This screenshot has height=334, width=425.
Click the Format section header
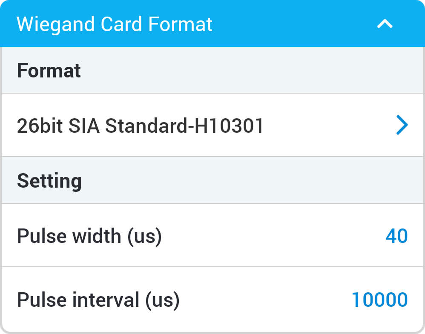tap(49, 71)
